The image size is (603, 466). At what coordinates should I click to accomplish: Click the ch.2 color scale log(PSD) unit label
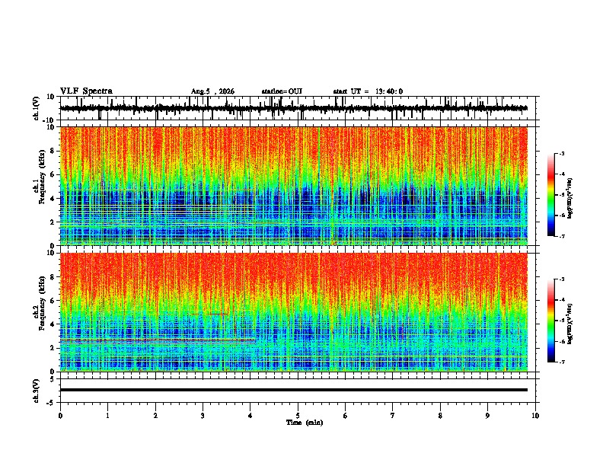[x=570, y=324]
